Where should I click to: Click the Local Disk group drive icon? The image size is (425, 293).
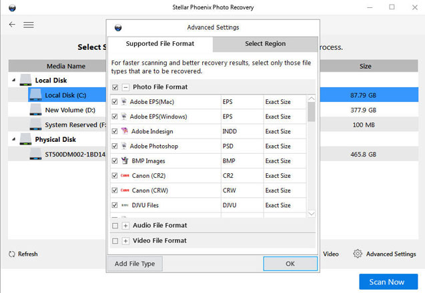click(x=25, y=81)
